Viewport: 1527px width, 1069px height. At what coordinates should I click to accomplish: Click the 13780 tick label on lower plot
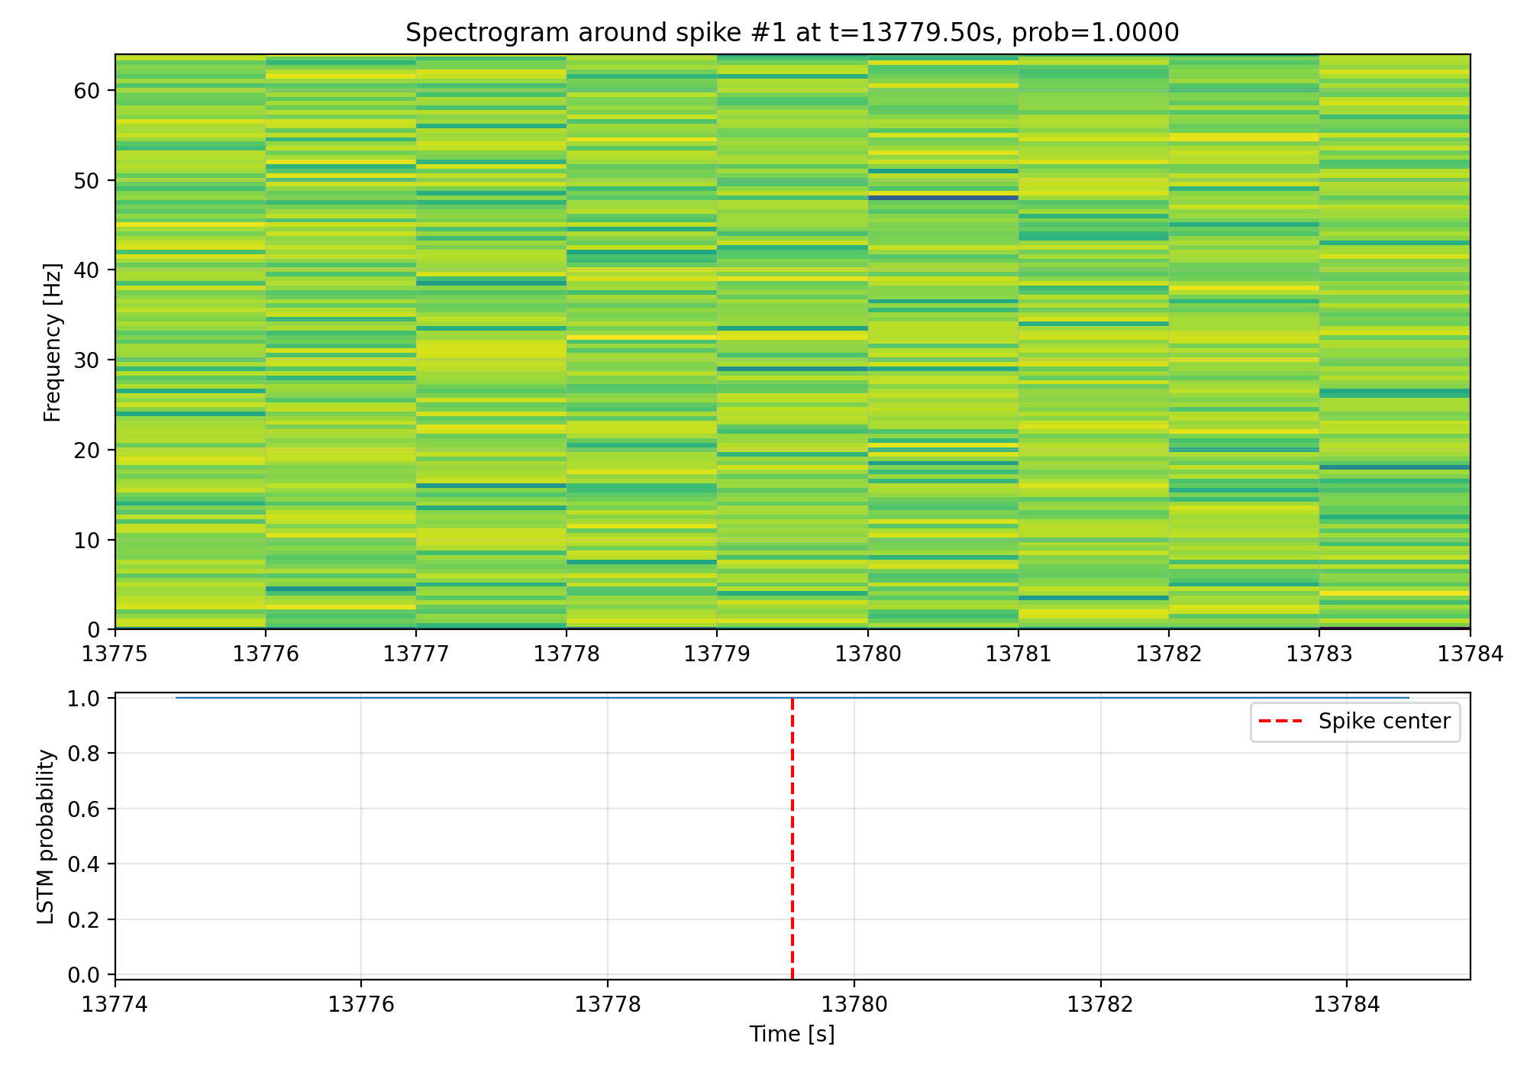click(x=854, y=1004)
